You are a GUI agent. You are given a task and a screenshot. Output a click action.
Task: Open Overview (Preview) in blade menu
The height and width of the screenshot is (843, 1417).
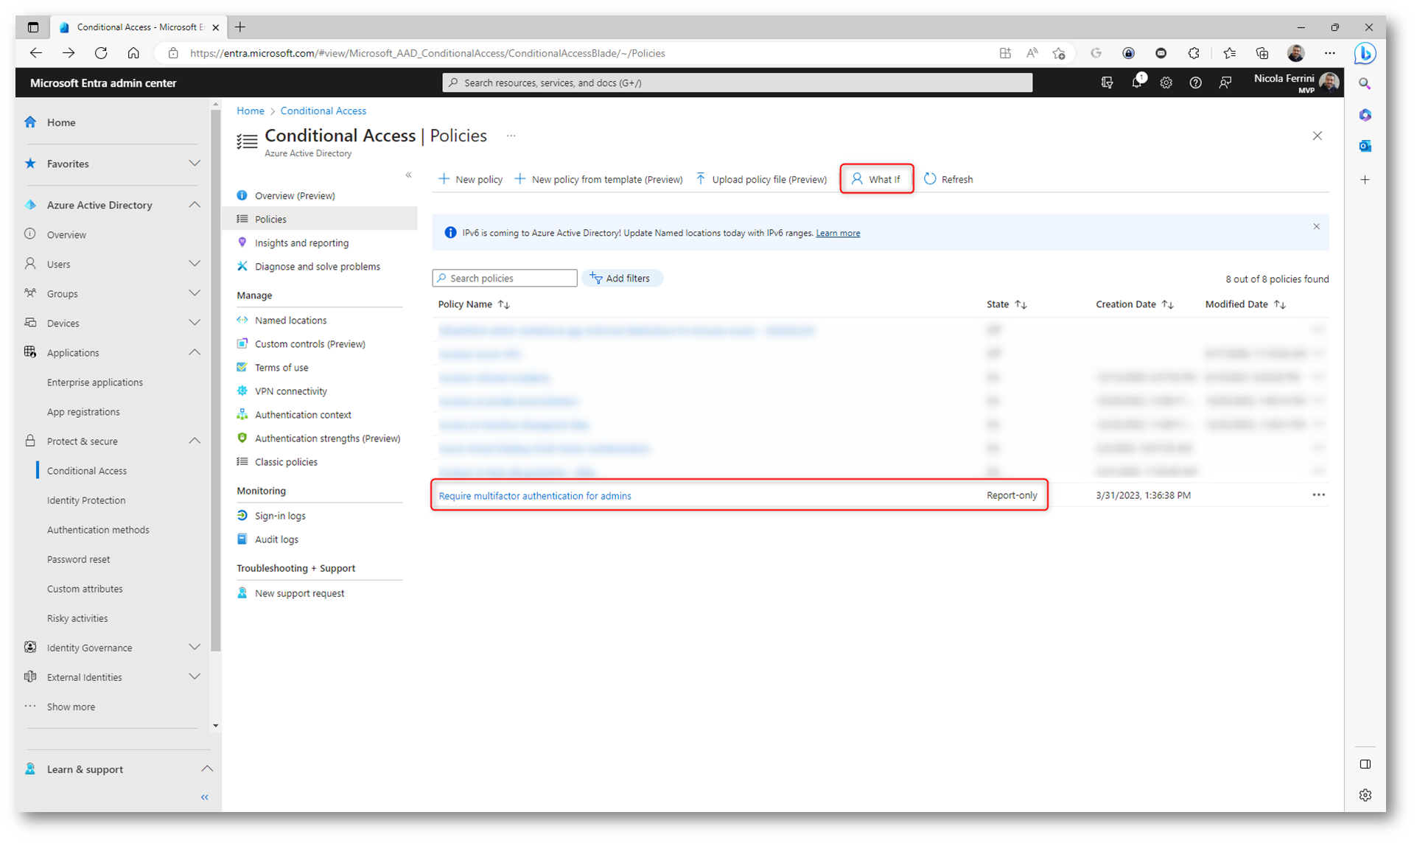[x=294, y=196]
